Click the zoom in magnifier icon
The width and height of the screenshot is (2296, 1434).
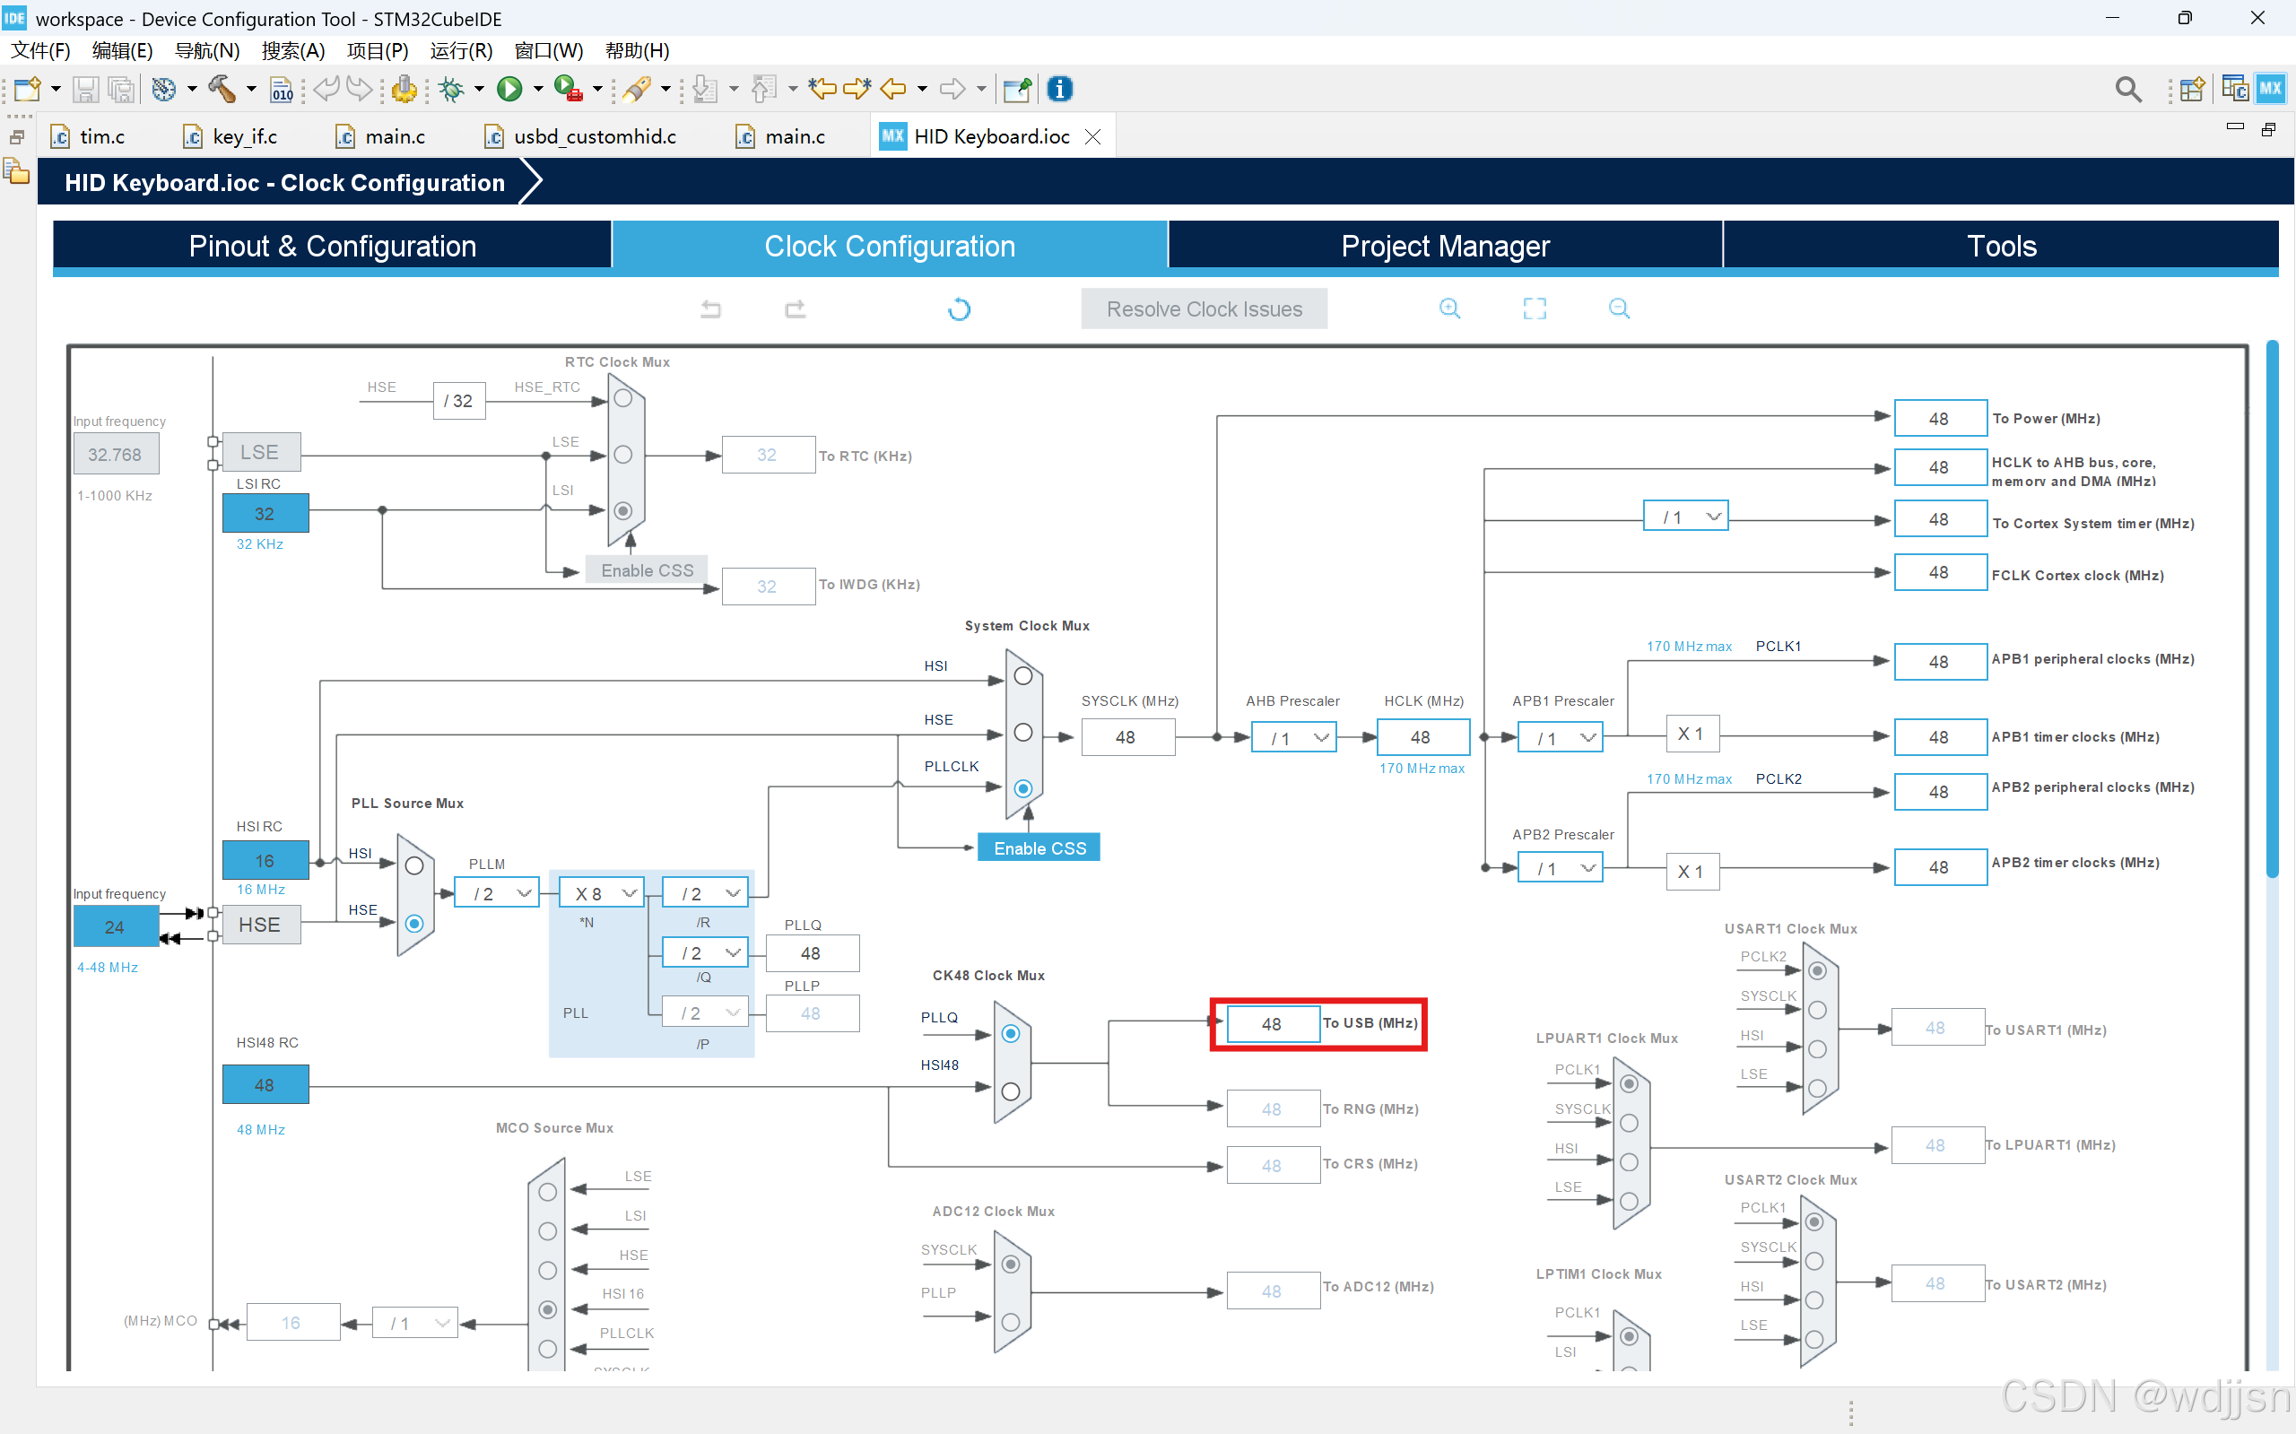[x=1449, y=309]
